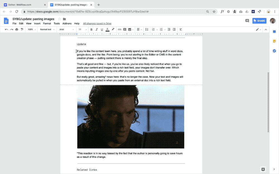Screen dimensions: 279x174
Task: Click the Clear formatting icon
Action: (181, 30)
